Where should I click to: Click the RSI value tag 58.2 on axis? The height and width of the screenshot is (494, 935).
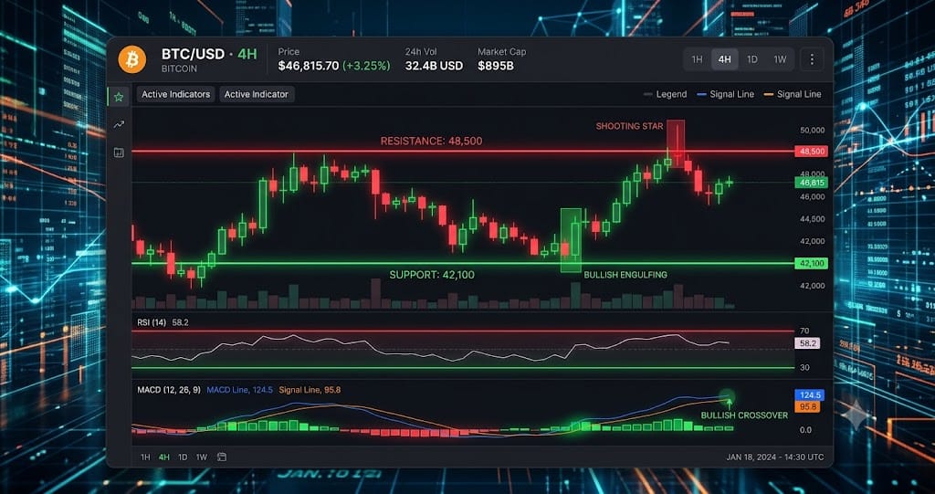[x=807, y=343]
